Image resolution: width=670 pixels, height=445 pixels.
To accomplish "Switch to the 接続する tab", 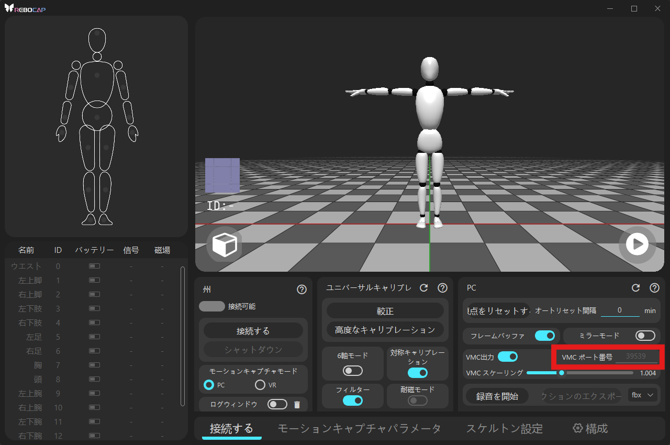I will tap(231, 429).
